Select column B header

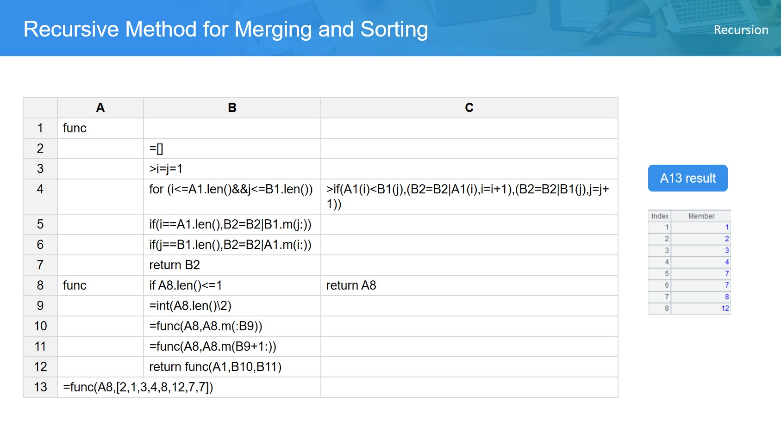232,108
